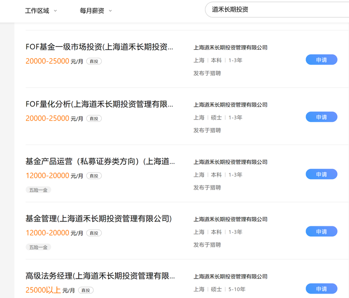Click 硕士 requirement on 高级法务经理 row
349x298 pixels.
coord(216,290)
